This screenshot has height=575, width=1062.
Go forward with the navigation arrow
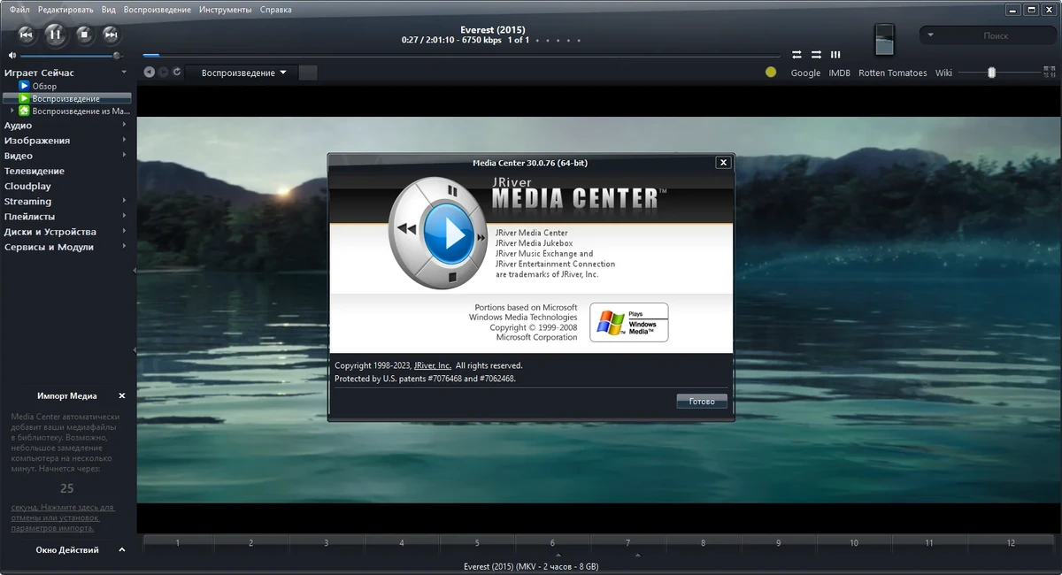point(164,73)
